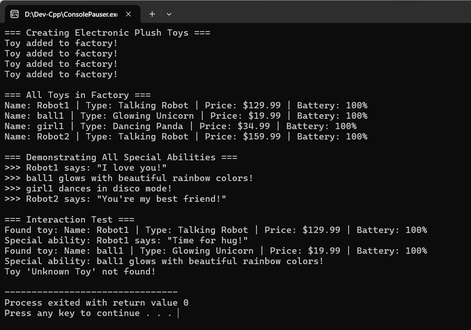Click 'Demonstrating All Special Abilities' heading
Screen dimensions: 471x330
pyautogui.click(x=121, y=157)
